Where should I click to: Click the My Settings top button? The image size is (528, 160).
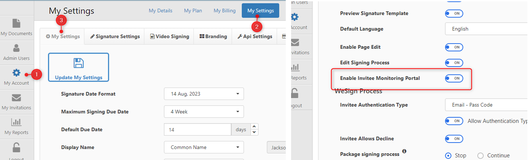(261, 11)
